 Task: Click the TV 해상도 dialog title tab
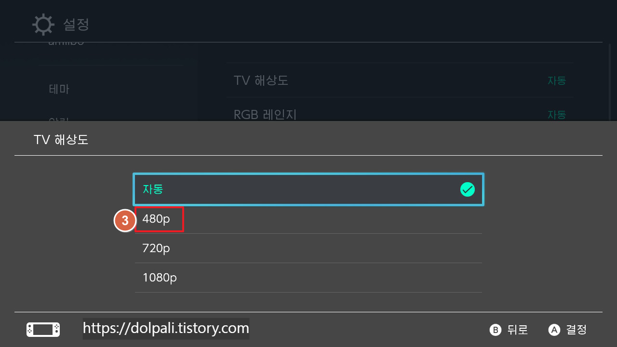[x=61, y=139]
